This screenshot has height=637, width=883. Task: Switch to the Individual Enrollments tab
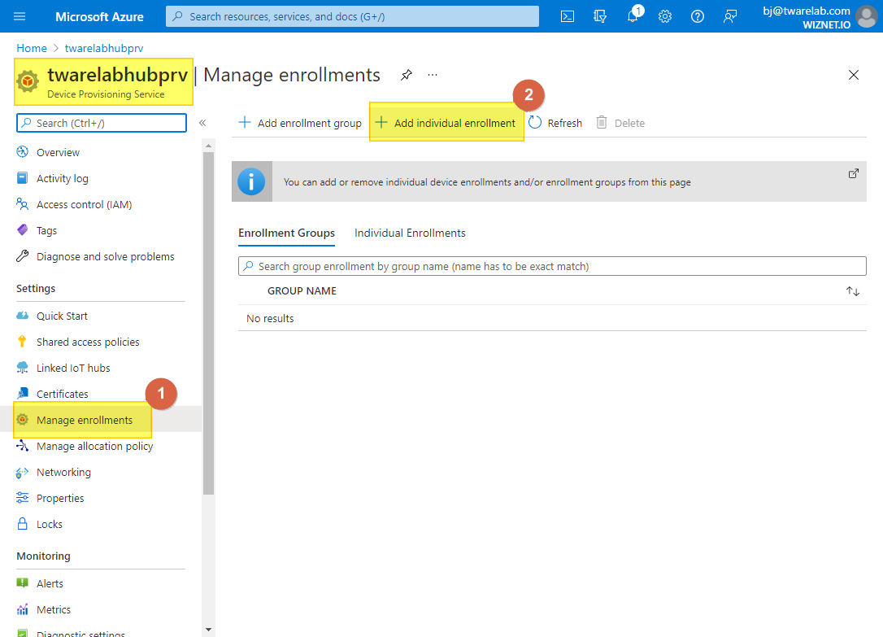pyautogui.click(x=410, y=233)
